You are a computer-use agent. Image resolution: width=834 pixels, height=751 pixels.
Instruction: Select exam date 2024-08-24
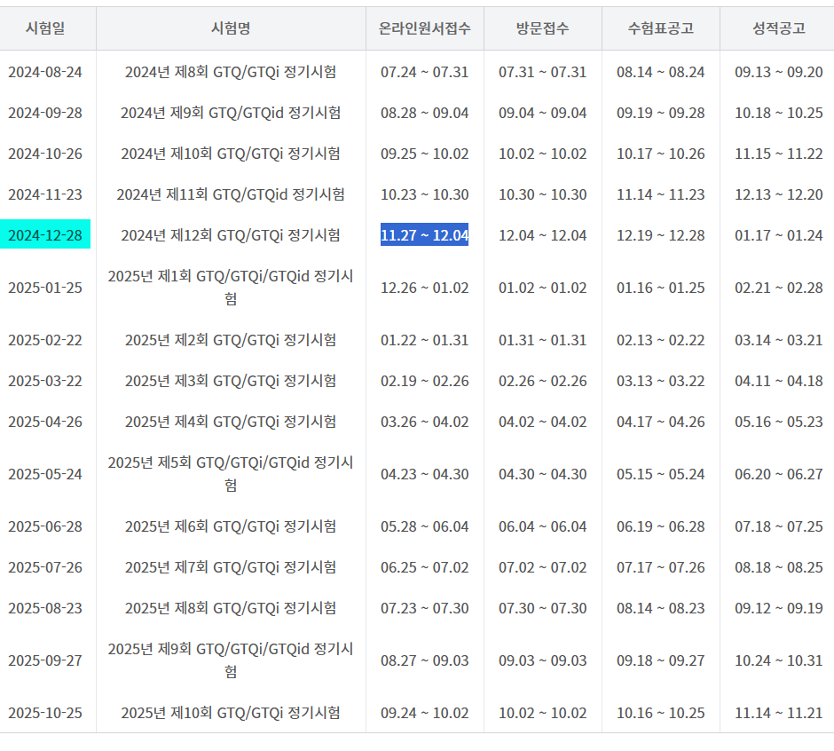(45, 72)
